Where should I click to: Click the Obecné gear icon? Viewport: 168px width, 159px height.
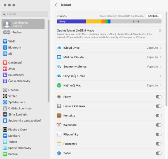[x=5, y=90]
